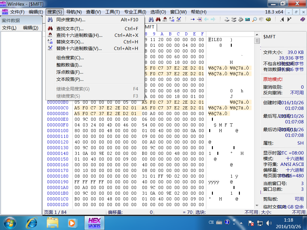Click the volume speaker tray icon
307x230 pixels.
(269, 223)
